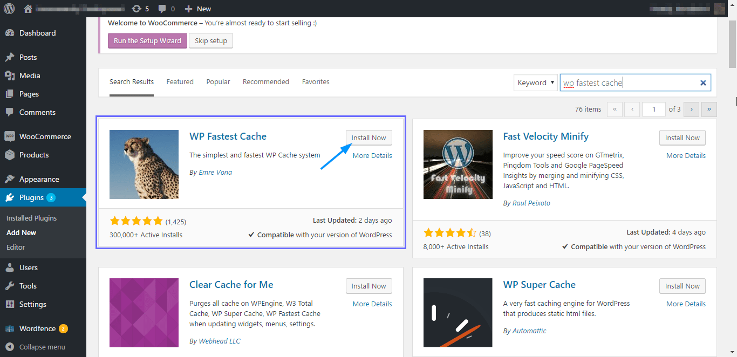The width and height of the screenshot is (737, 357).
Task: Jump to last results page
Action: coord(709,109)
